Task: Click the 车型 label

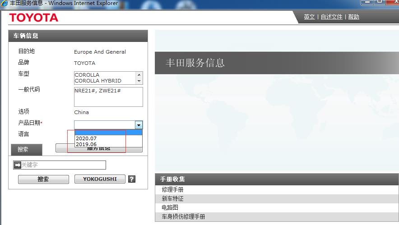Action: [23, 74]
